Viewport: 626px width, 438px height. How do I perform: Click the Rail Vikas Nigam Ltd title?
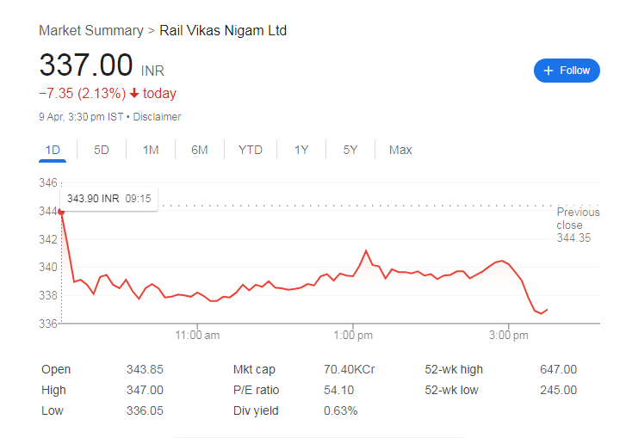[223, 31]
